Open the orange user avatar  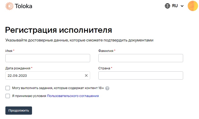click(193, 6)
